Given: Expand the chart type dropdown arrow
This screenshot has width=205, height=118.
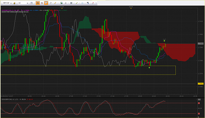Looking at the screenshot, I should 34,3.
